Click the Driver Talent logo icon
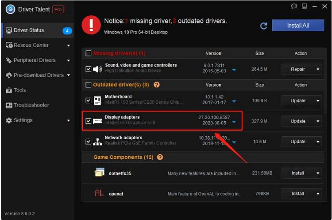 10,9
